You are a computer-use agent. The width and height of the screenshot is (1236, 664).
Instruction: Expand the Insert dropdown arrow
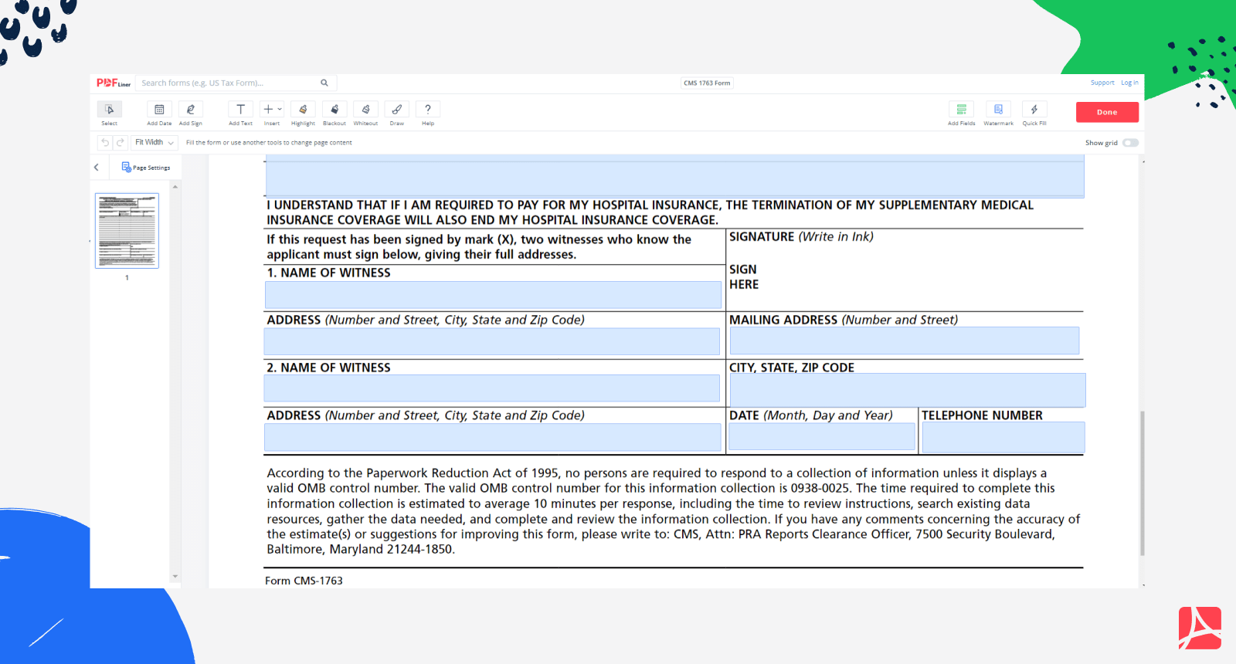[x=280, y=110]
